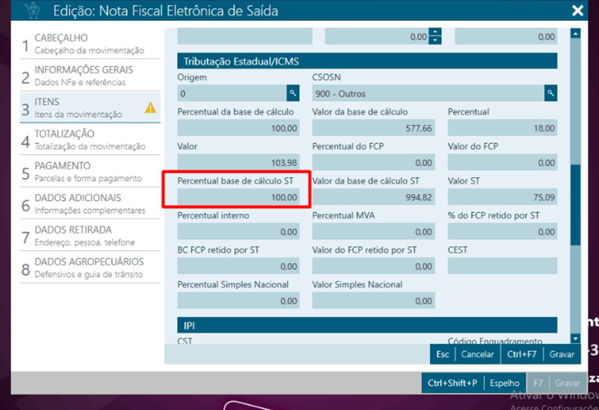Click the Espelho button

click(x=504, y=383)
